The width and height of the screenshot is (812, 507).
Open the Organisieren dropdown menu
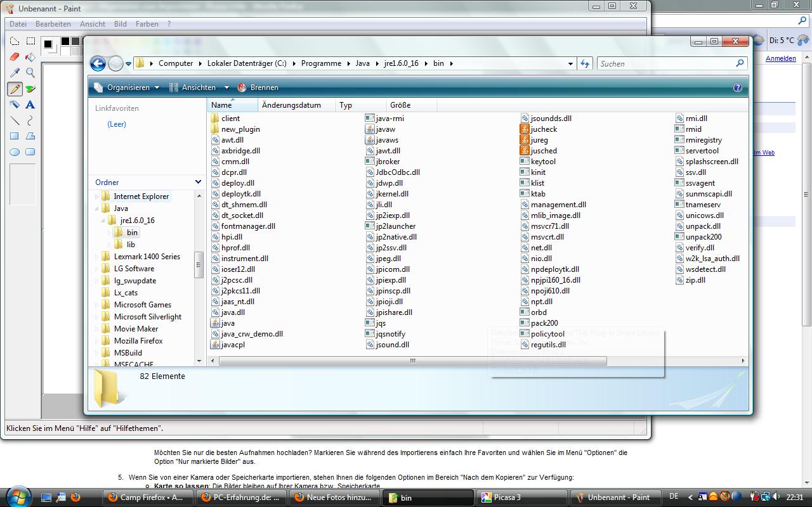(127, 87)
